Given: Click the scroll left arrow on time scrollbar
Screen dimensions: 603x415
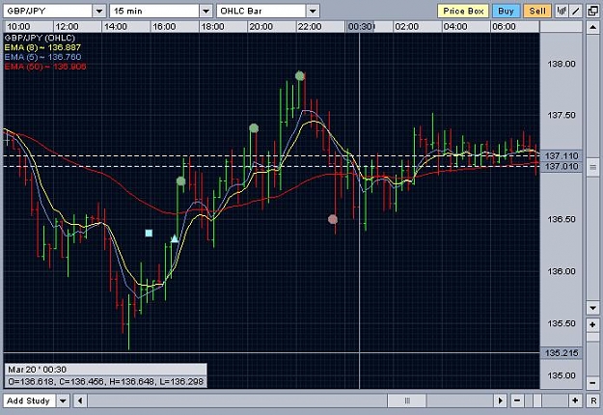Looking at the screenshot, I should [80, 401].
